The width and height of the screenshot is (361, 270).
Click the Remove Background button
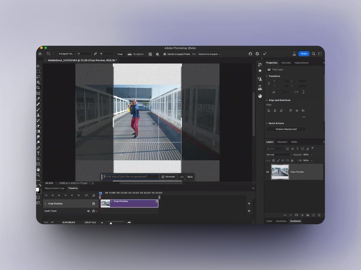286,129
